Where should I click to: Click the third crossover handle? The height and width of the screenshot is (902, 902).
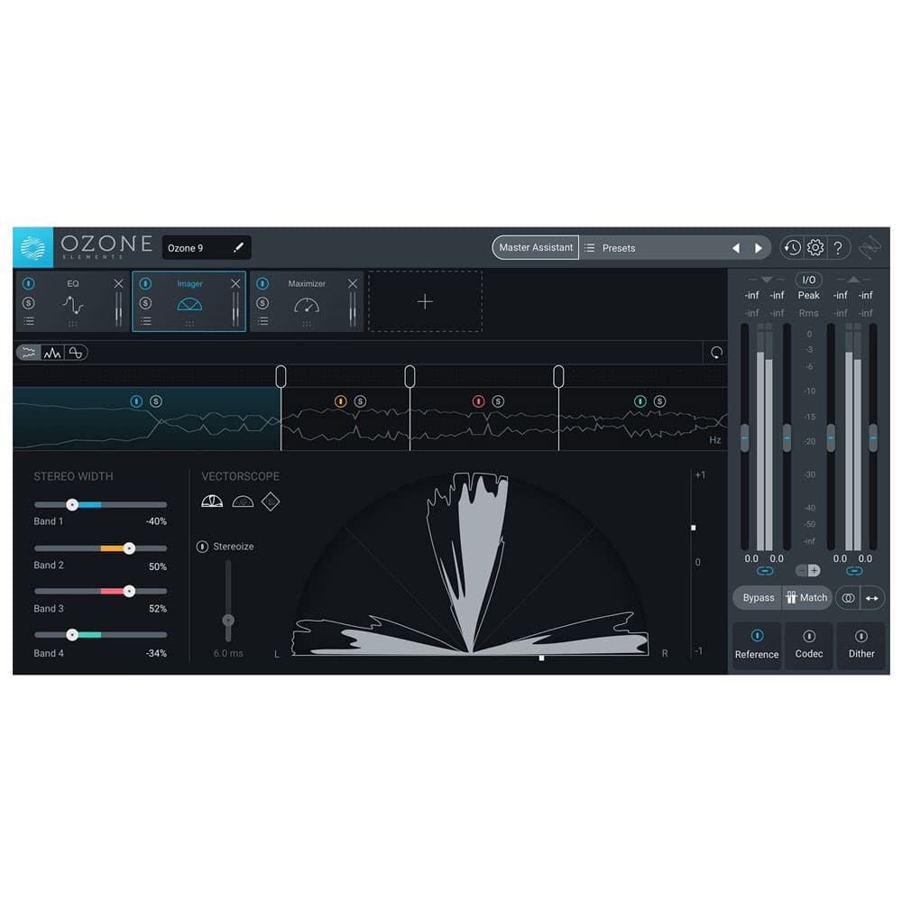[x=558, y=376]
